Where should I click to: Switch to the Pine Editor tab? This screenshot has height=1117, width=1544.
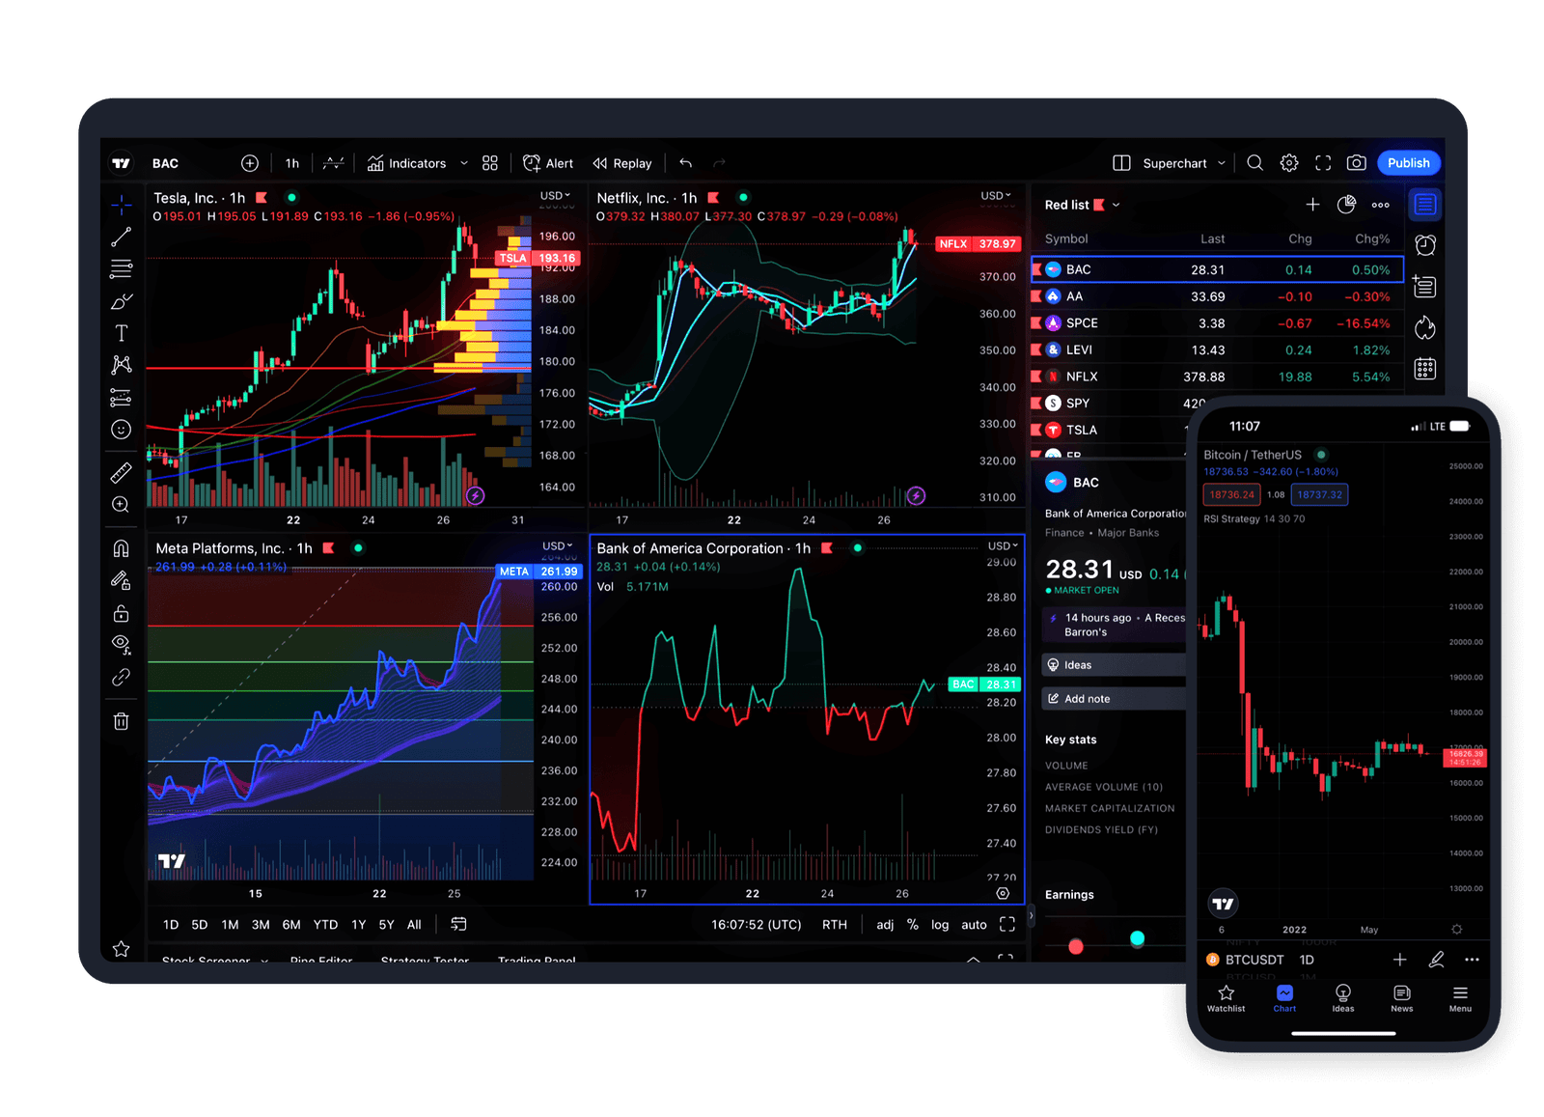point(321,961)
